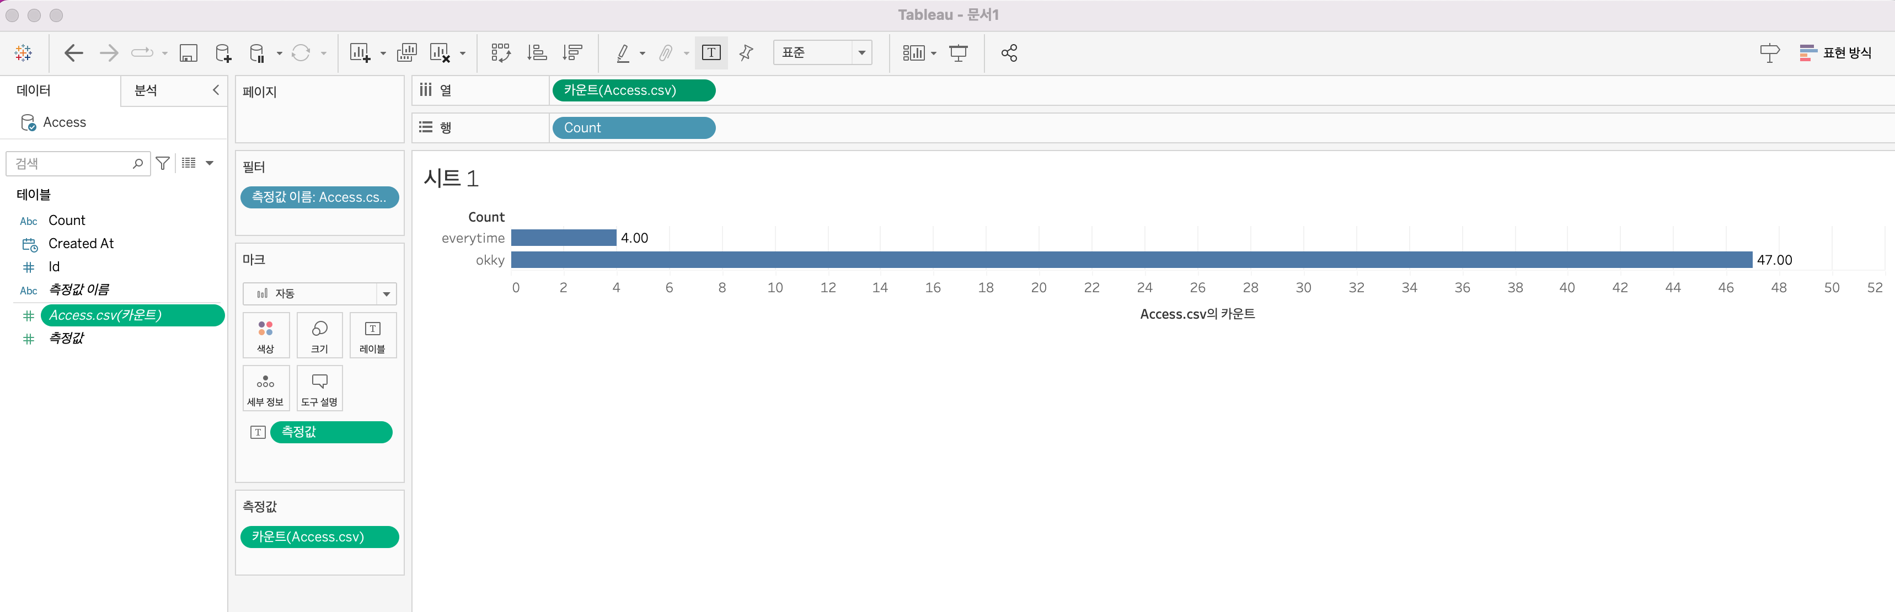
Task: Add a new data source
Action: point(223,52)
